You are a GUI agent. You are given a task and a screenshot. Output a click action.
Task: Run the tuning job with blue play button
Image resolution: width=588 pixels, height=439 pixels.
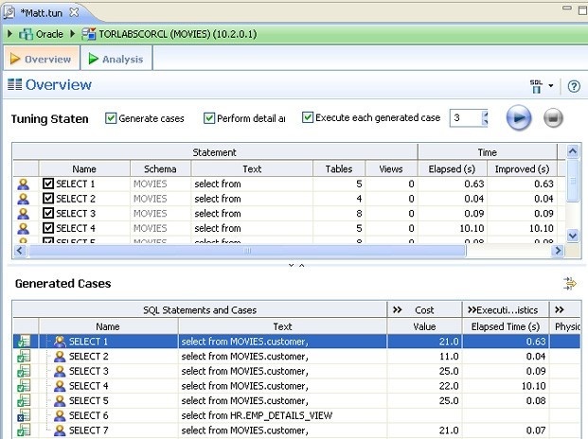[x=519, y=117]
